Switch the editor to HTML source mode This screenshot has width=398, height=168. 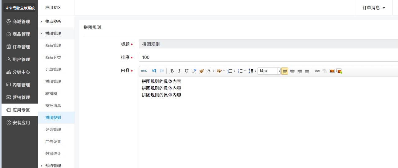pyautogui.click(x=144, y=71)
